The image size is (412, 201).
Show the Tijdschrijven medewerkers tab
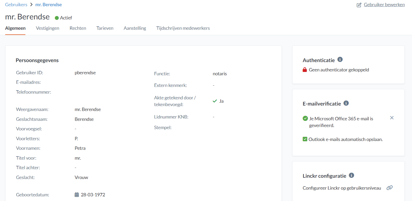click(183, 28)
